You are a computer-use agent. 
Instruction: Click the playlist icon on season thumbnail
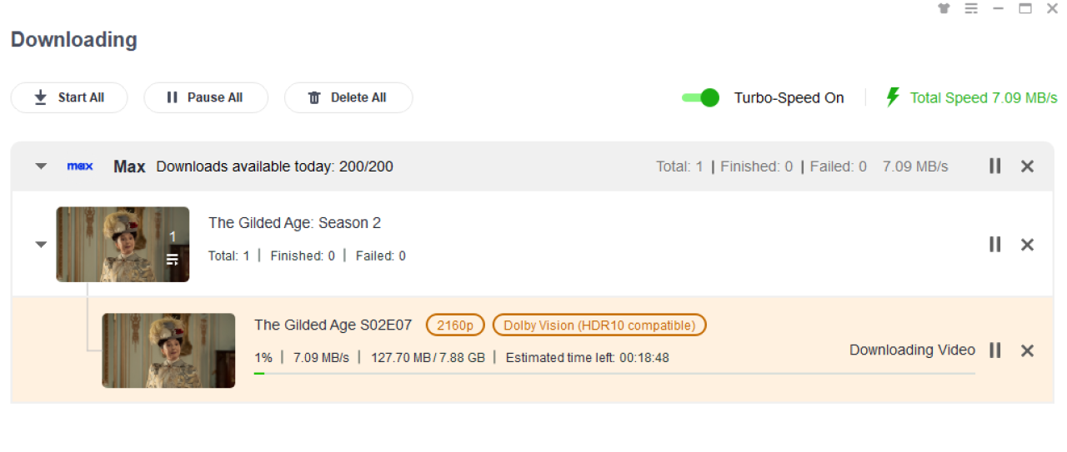173,260
